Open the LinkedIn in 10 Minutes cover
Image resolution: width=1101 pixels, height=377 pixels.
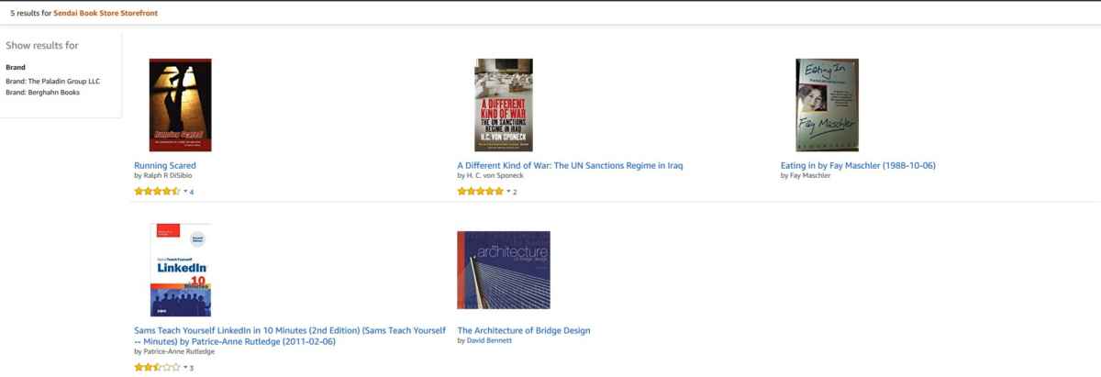180,270
